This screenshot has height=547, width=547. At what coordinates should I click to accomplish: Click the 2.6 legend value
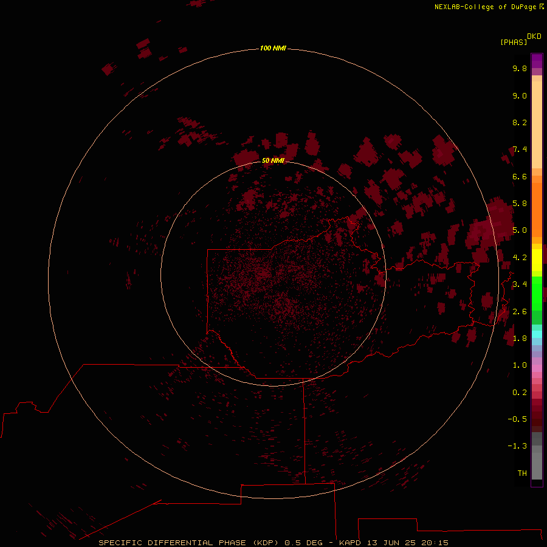(x=520, y=311)
